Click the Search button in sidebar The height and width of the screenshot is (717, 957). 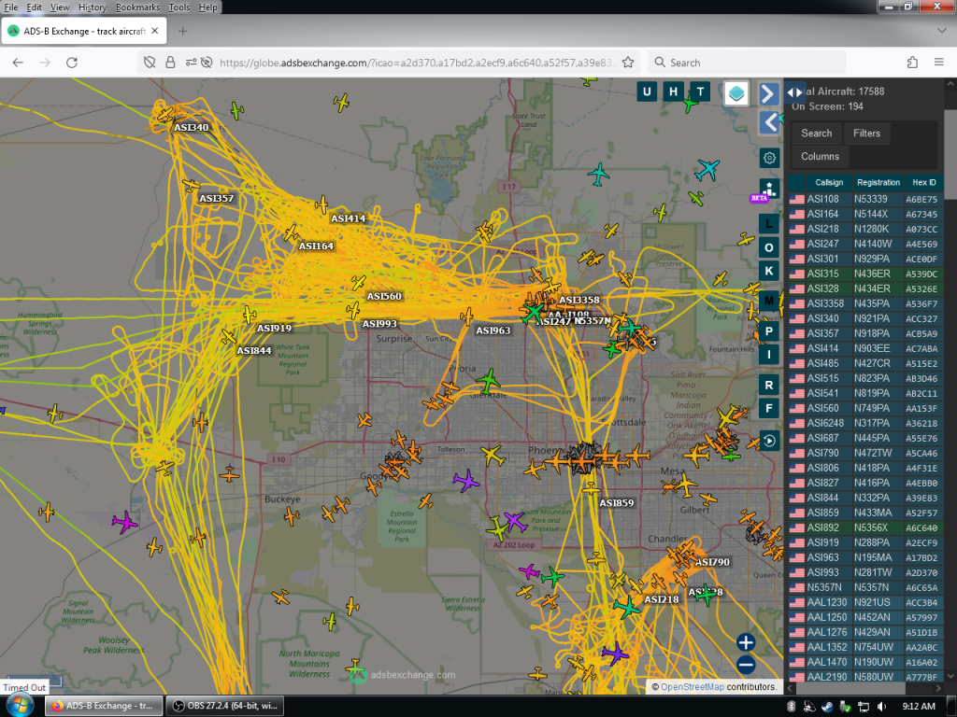pos(816,133)
